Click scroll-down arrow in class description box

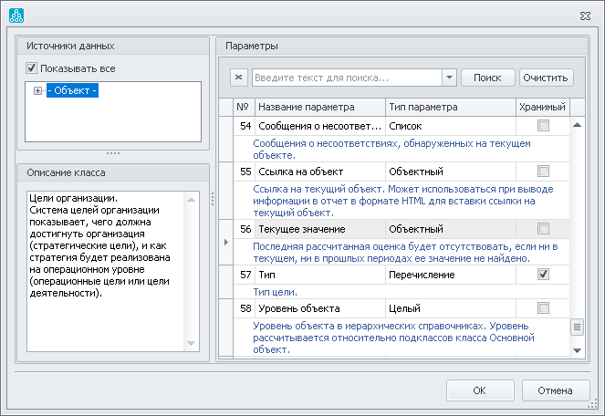pyautogui.click(x=192, y=343)
